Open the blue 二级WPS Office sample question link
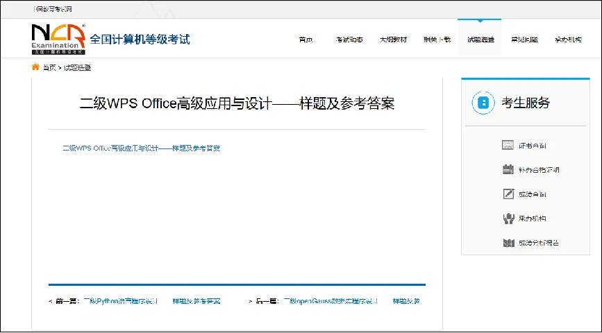The height and width of the screenshot is (333, 602). tap(141, 148)
